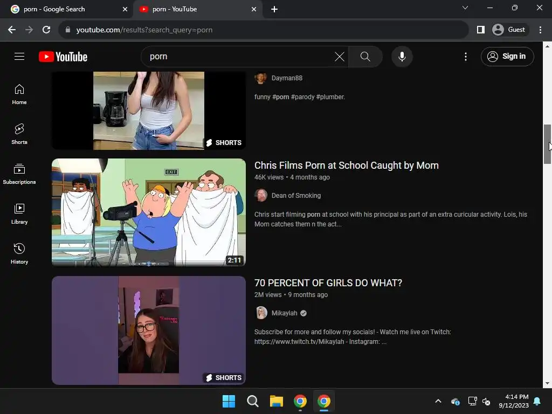552x414 pixels.
Task: Click the scrollbar down arrow
Action: point(547,383)
